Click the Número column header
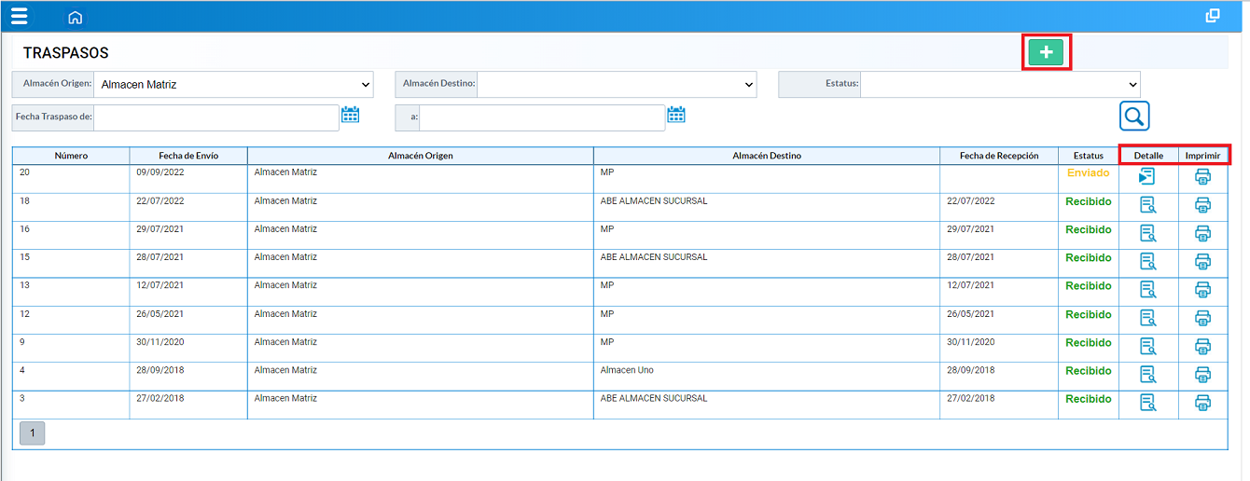 point(71,156)
